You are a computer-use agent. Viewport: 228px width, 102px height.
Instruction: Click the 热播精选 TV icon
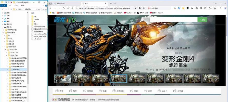[x=54, y=99]
